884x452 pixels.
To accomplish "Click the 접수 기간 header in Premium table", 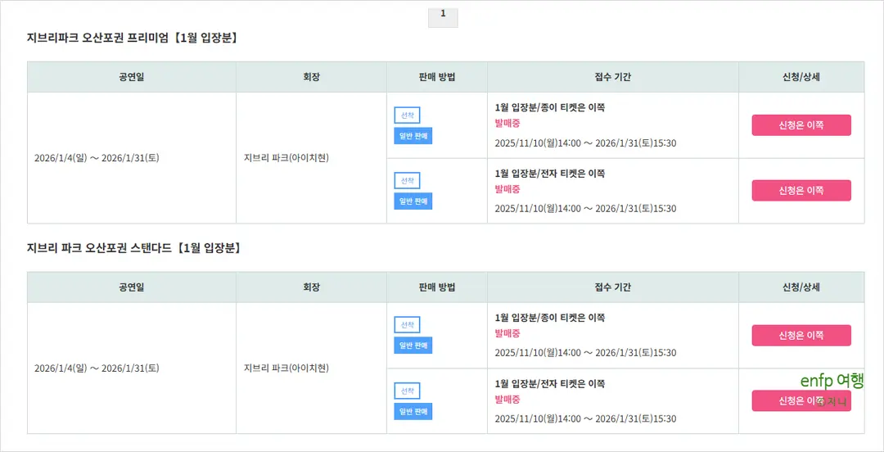I will click(x=613, y=77).
